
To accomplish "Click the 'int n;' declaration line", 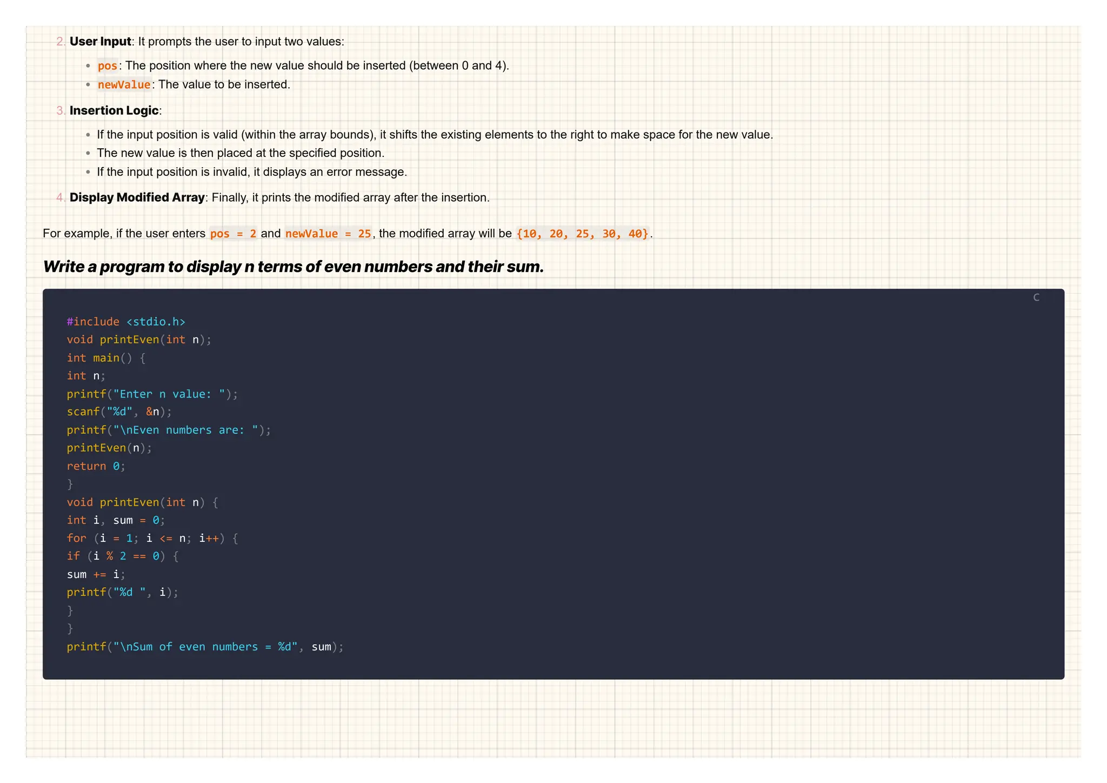I will point(86,376).
